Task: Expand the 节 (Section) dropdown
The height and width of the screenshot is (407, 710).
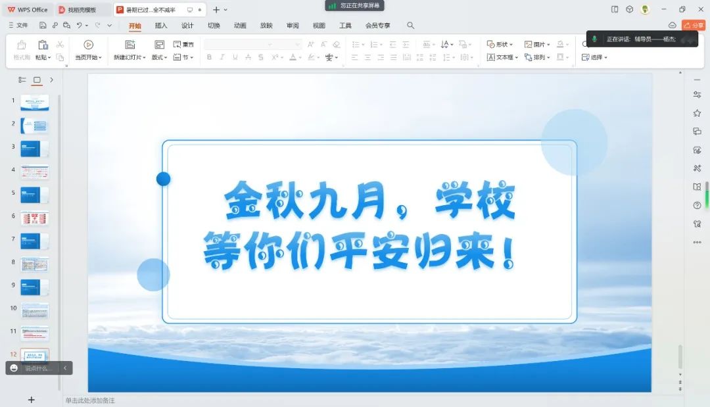Action: [183, 57]
